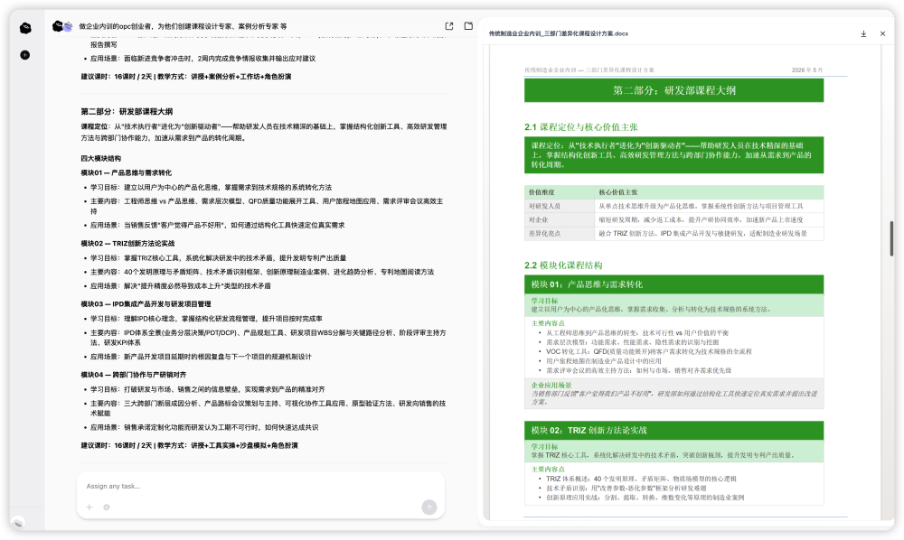904x540 pixels.
Task: Click the bullet mentioning 'QFD质量功能展开工具' in chat
Action: pos(267,206)
